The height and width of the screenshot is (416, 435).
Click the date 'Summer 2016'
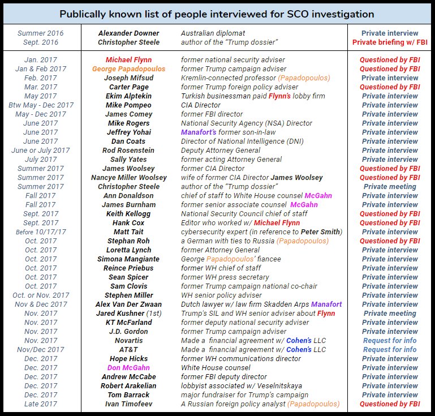click(x=41, y=33)
